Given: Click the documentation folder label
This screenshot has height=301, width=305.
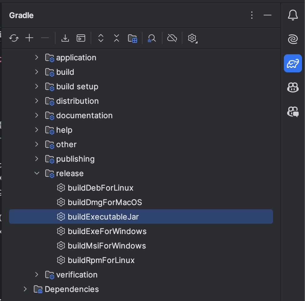Looking at the screenshot, I should 85,116.
